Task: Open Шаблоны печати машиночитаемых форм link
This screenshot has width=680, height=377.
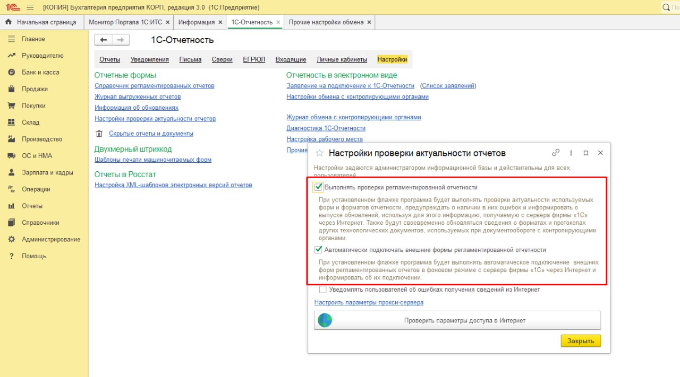Action: [x=153, y=160]
